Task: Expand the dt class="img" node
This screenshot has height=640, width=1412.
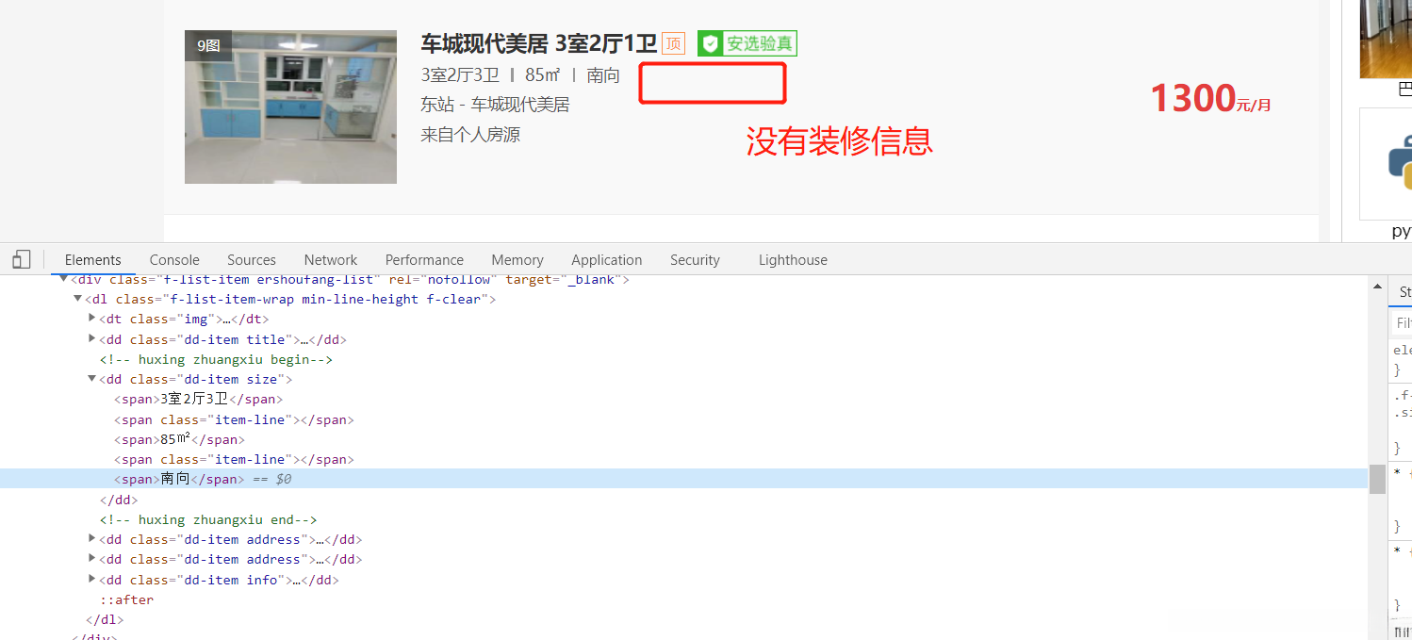Action: click(91, 319)
